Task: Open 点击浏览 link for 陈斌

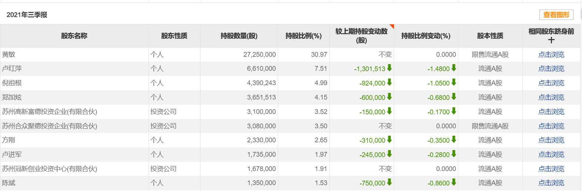Action: tap(551, 183)
